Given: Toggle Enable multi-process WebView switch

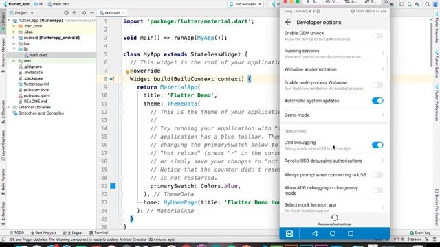Looking at the screenshot, I should point(377,85).
